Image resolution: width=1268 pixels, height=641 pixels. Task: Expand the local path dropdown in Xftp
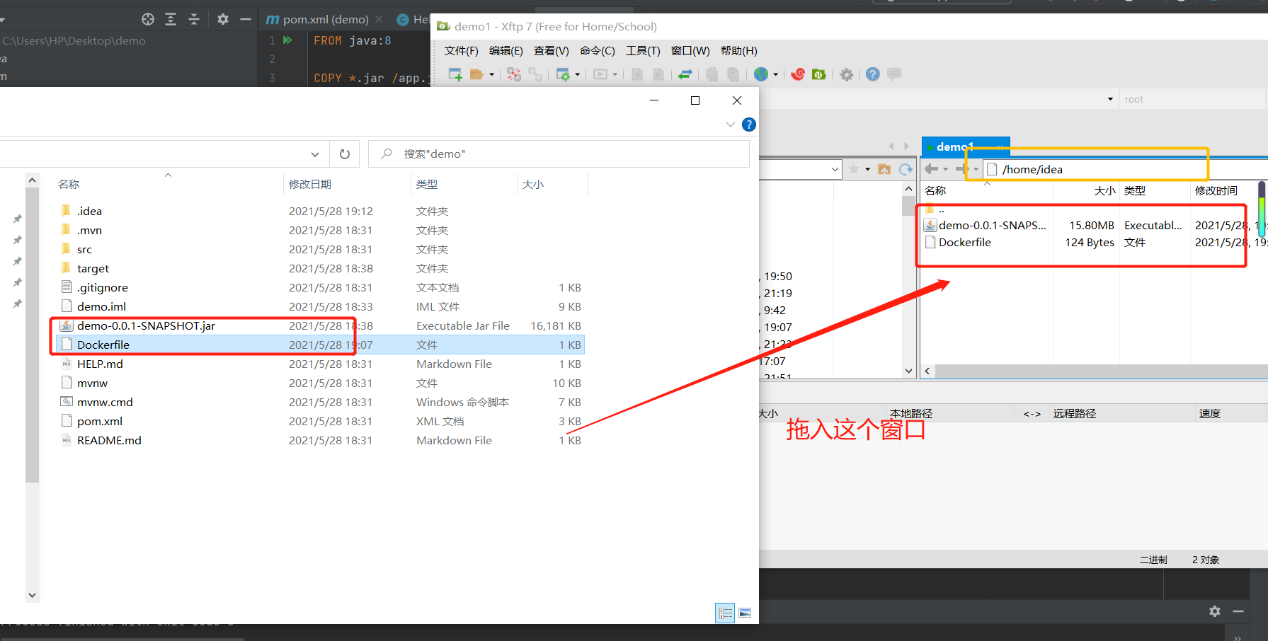click(x=835, y=169)
